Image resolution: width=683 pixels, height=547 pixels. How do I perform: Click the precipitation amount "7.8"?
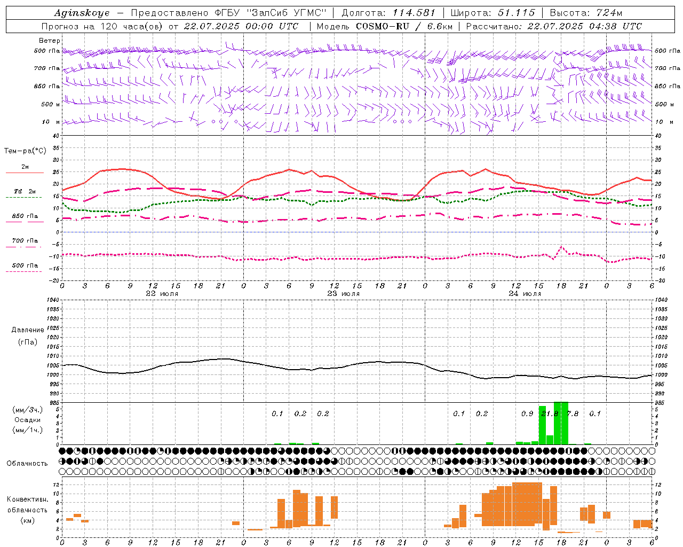pos(573,413)
